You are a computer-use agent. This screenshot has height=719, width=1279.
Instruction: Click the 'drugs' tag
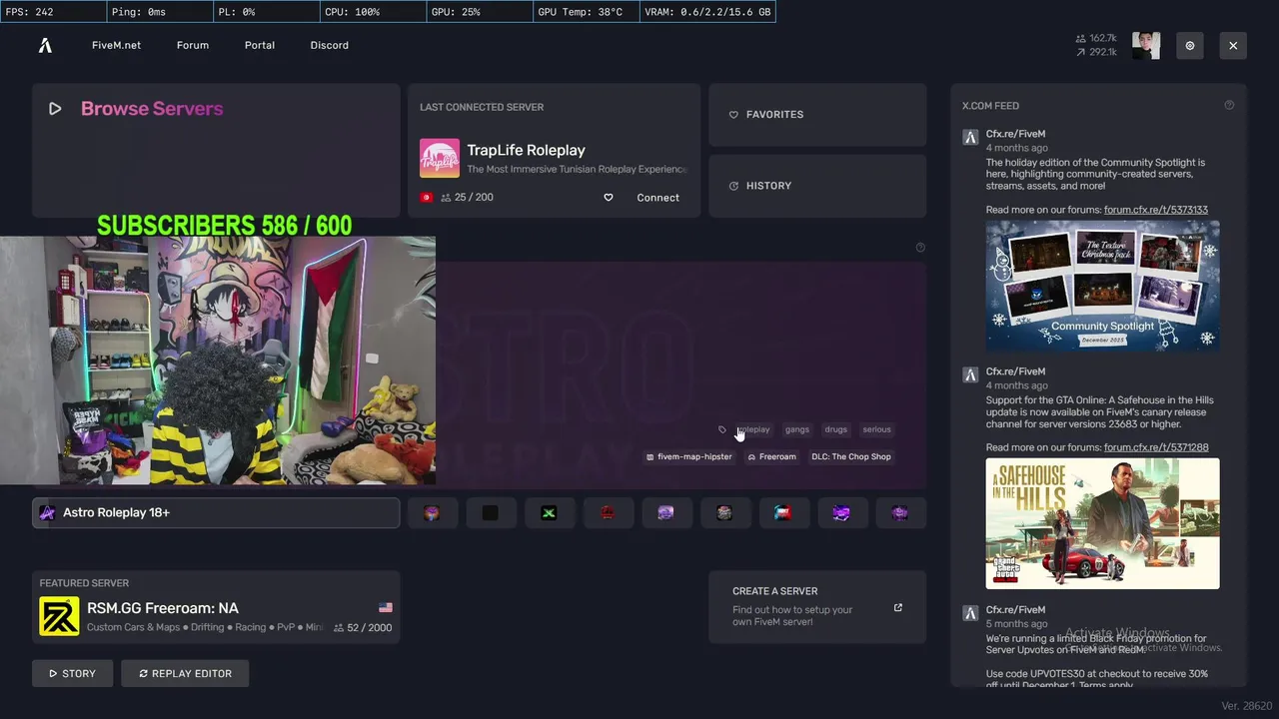[836, 429]
